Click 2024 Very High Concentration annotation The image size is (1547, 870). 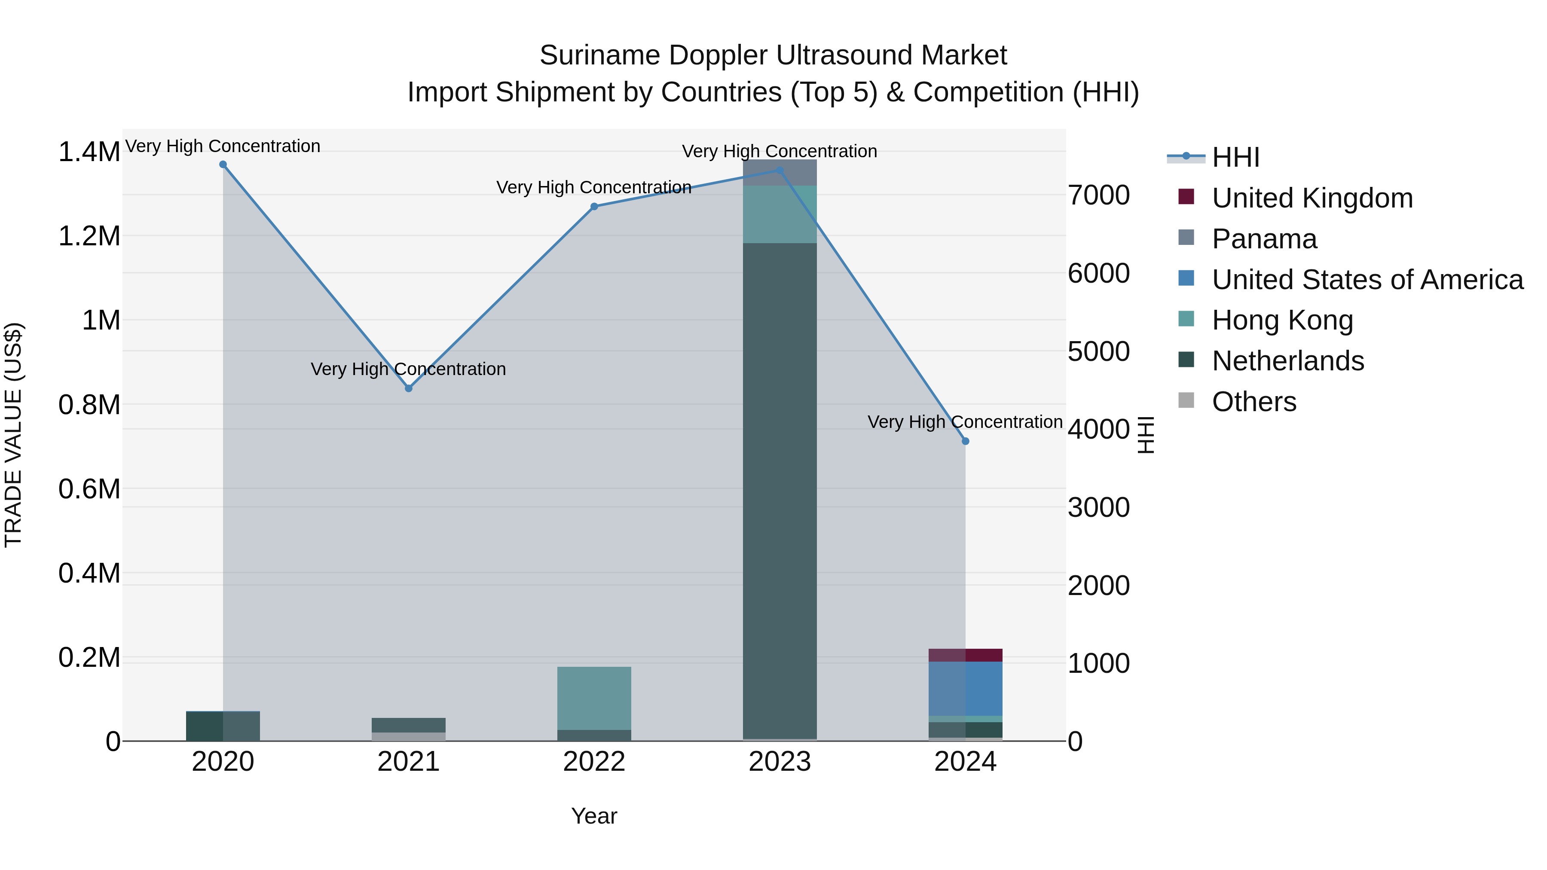(x=965, y=422)
